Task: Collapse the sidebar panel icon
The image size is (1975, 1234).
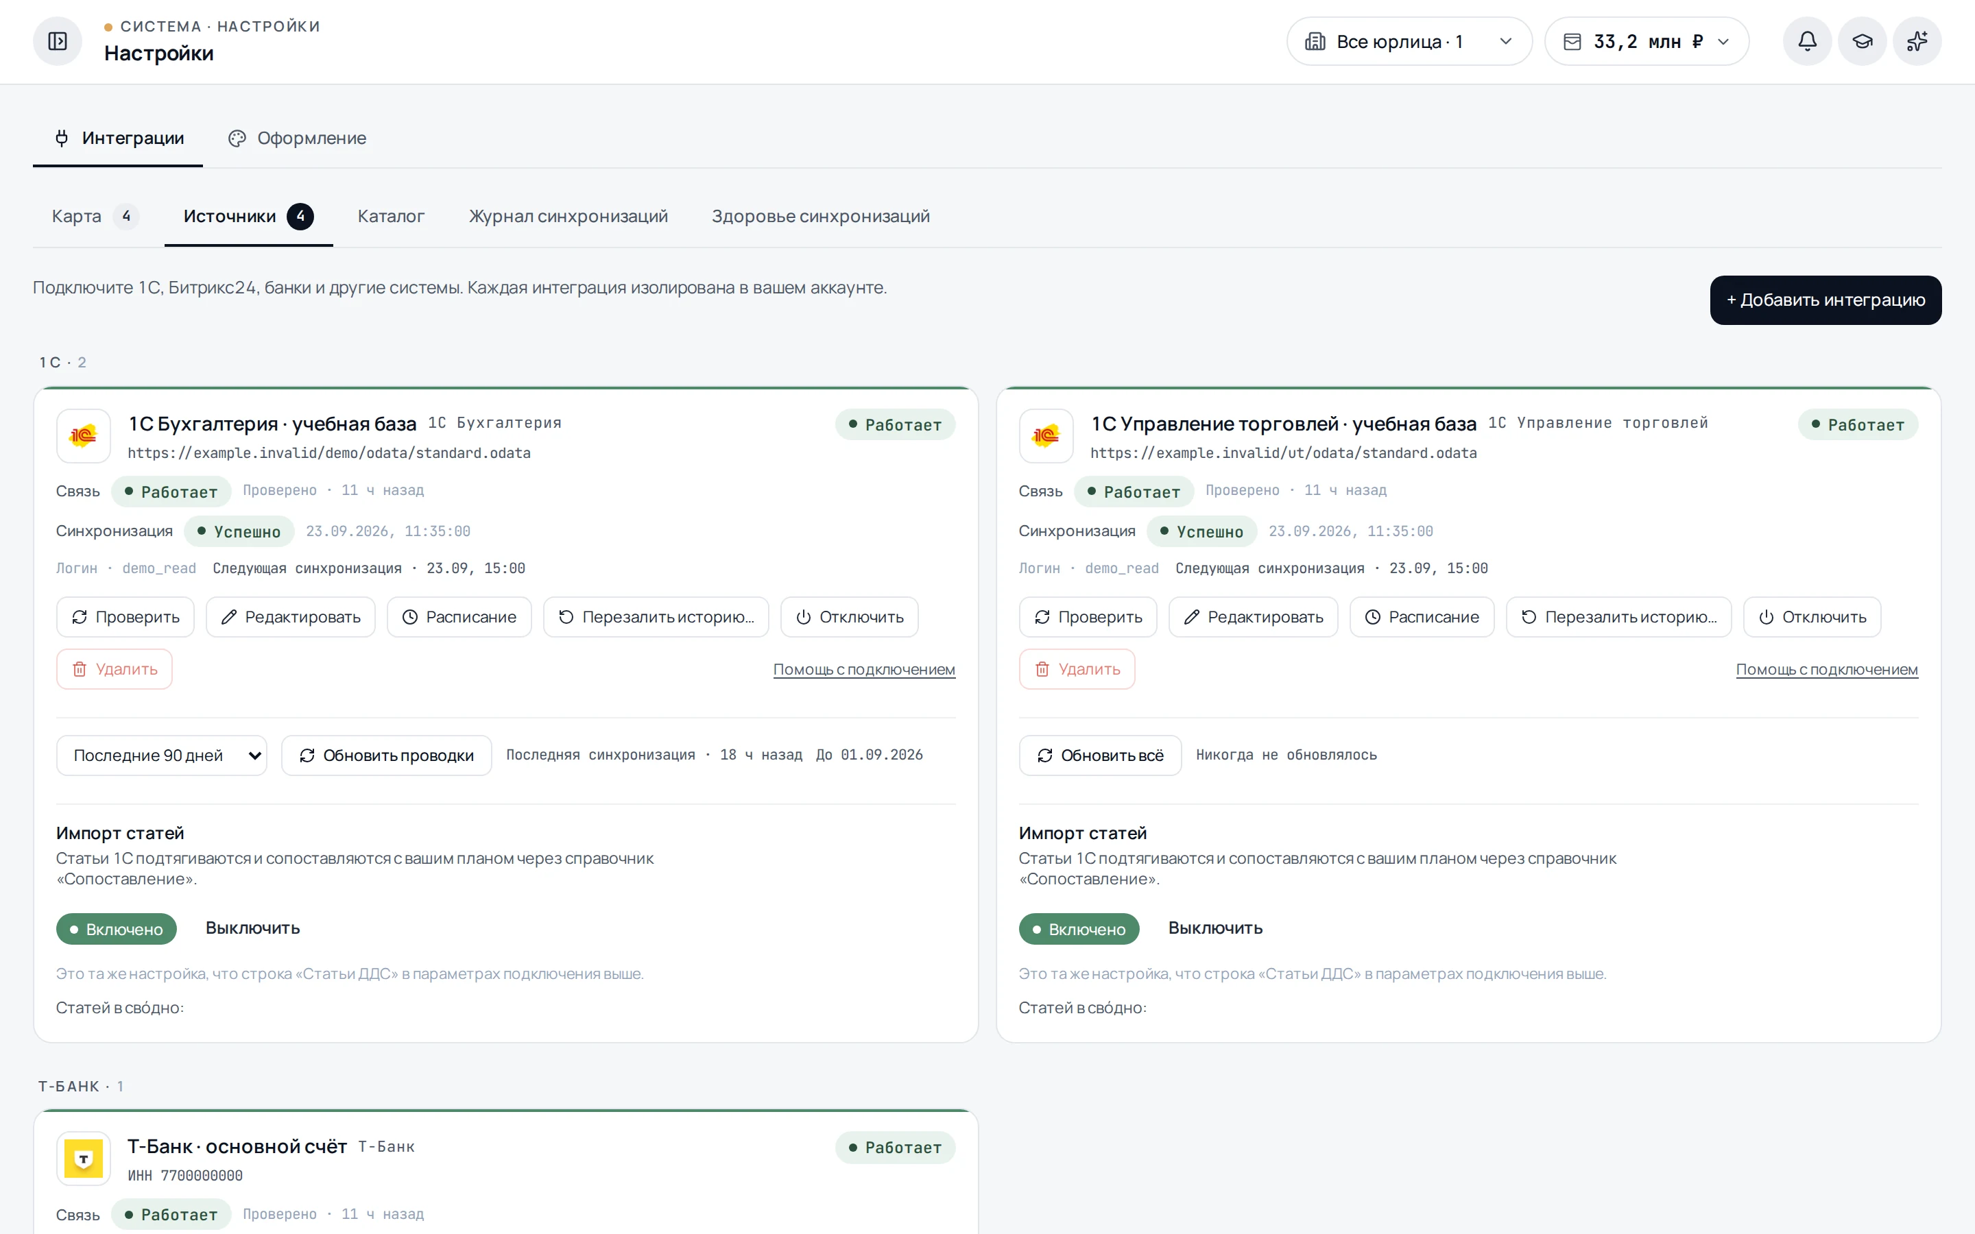Action: point(57,41)
